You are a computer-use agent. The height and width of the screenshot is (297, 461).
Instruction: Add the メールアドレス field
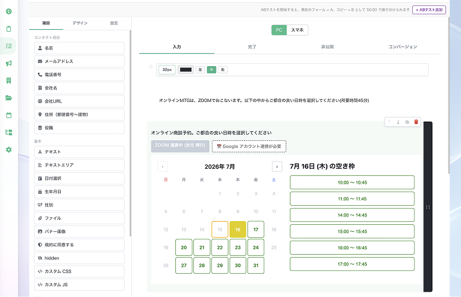click(79, 61)
